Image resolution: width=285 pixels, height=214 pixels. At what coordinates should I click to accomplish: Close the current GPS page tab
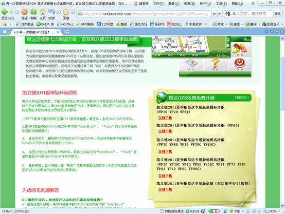(x=58, y=32)
